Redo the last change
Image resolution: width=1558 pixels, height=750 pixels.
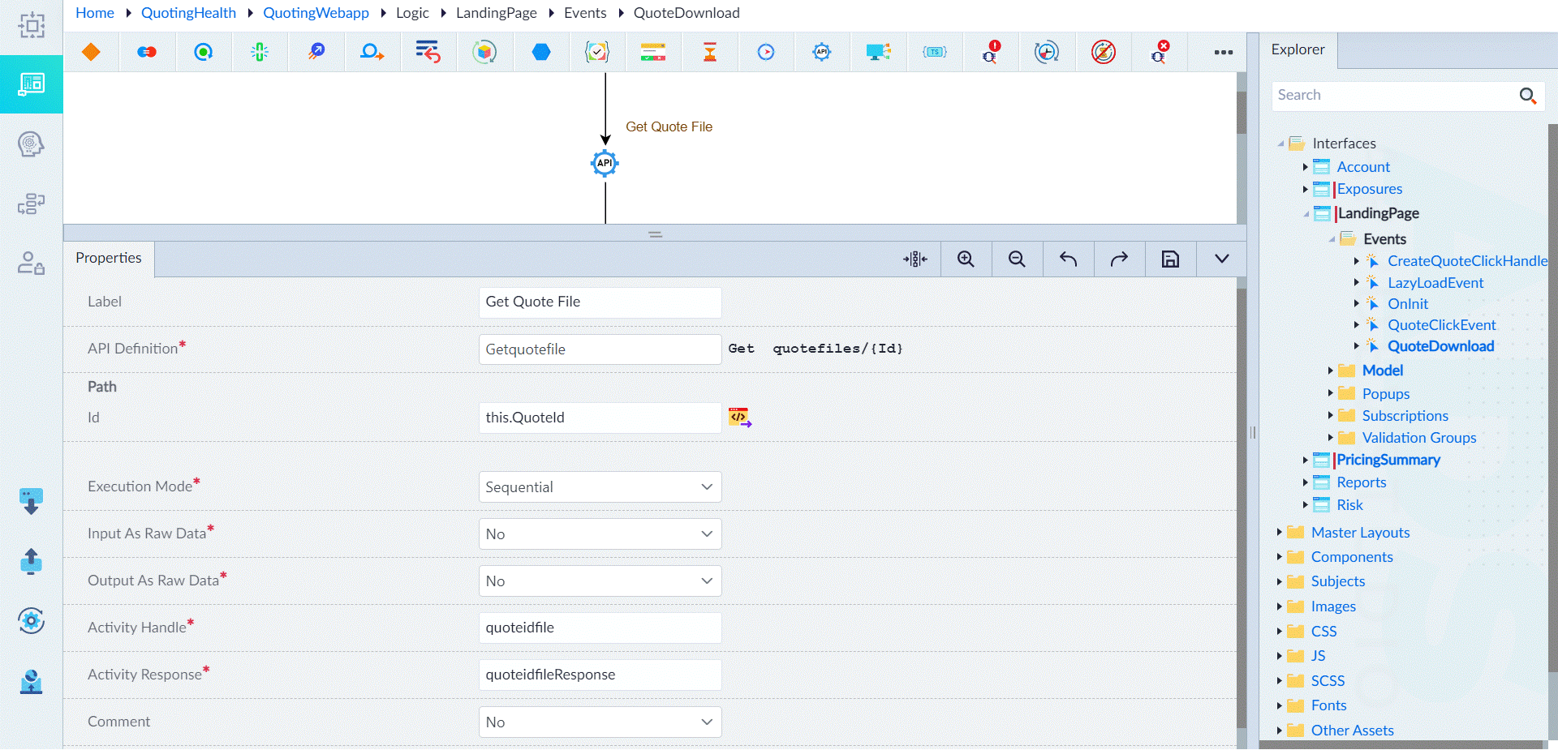pos(1119,259)
